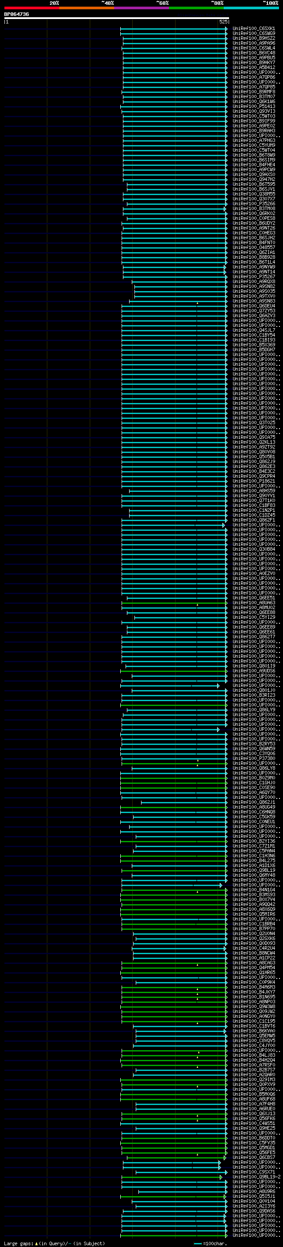Open hit UniRef100_A7QP86
This screenshot has width=283, height=1247.
[254, 77]
